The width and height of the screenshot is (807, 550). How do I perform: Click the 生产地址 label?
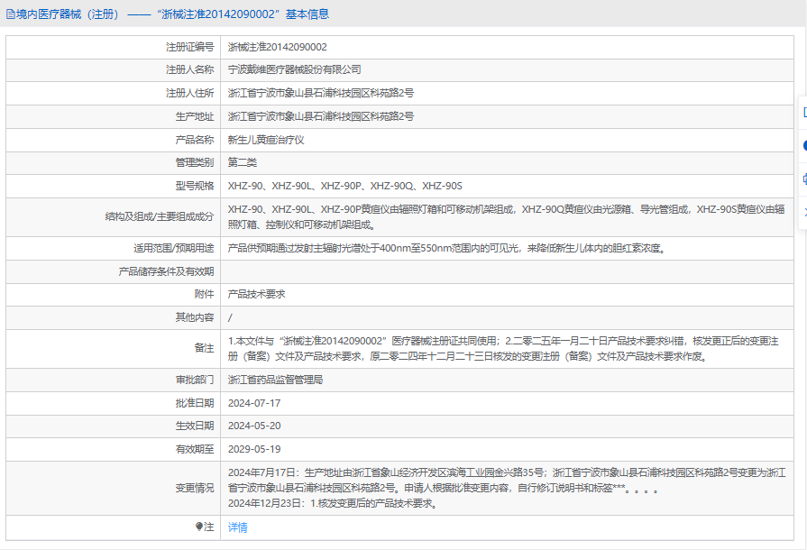click(x=195, y=116)
